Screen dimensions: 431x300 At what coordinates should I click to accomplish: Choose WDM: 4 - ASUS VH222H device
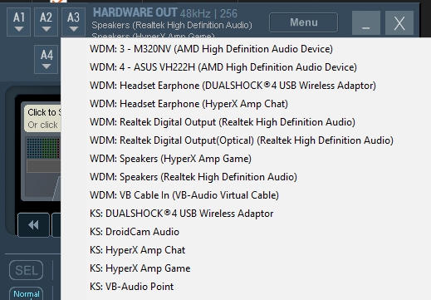coord(223,67)
